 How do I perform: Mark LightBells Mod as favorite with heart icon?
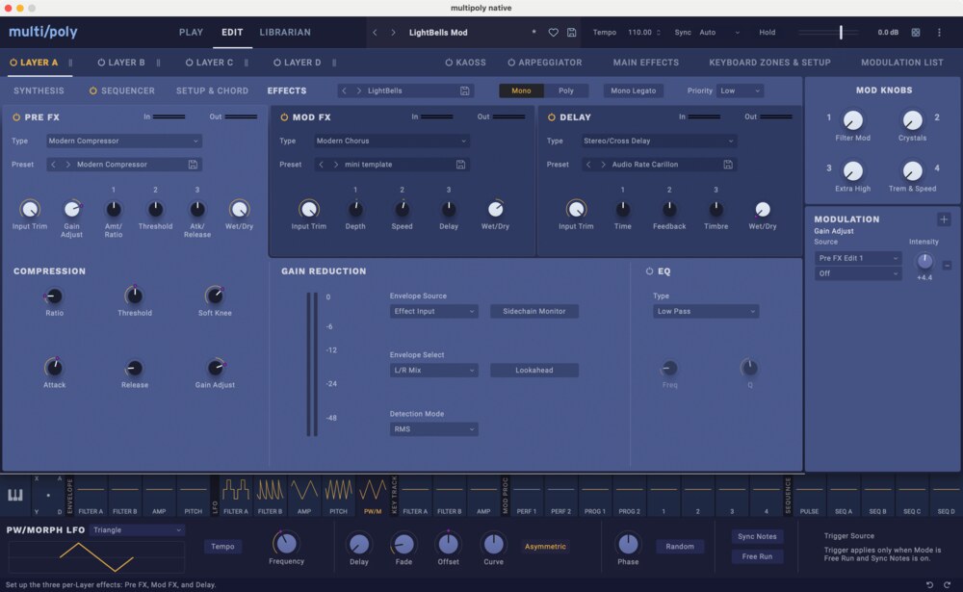tap(554, 33)
